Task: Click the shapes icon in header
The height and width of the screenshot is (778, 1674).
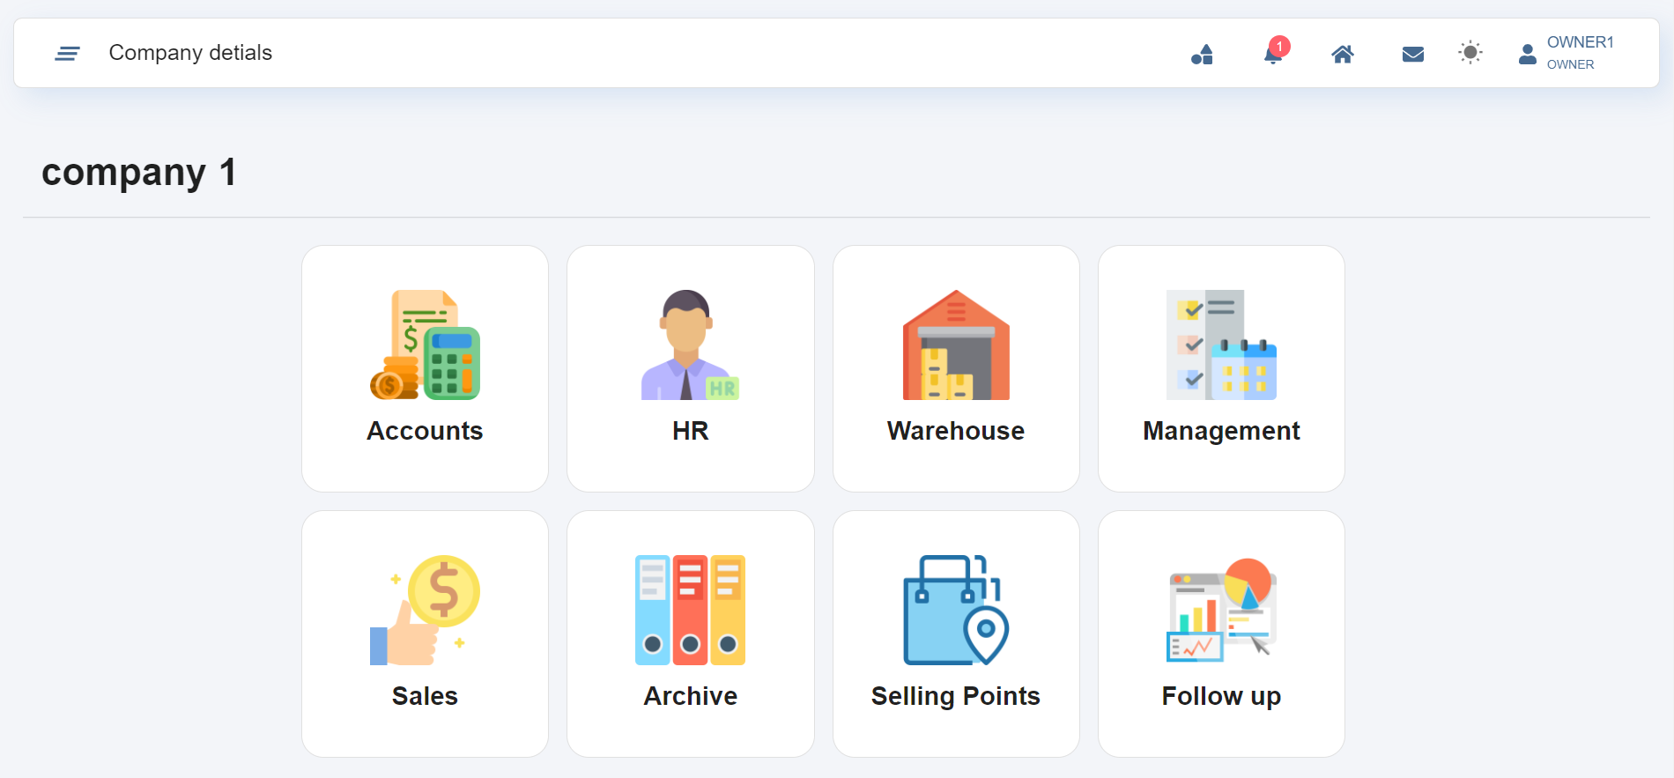Action: [x=1202, y=55]
